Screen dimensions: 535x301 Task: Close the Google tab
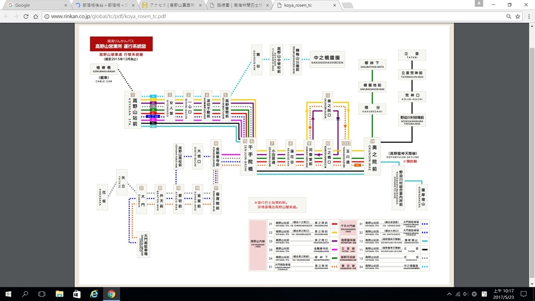65,5
